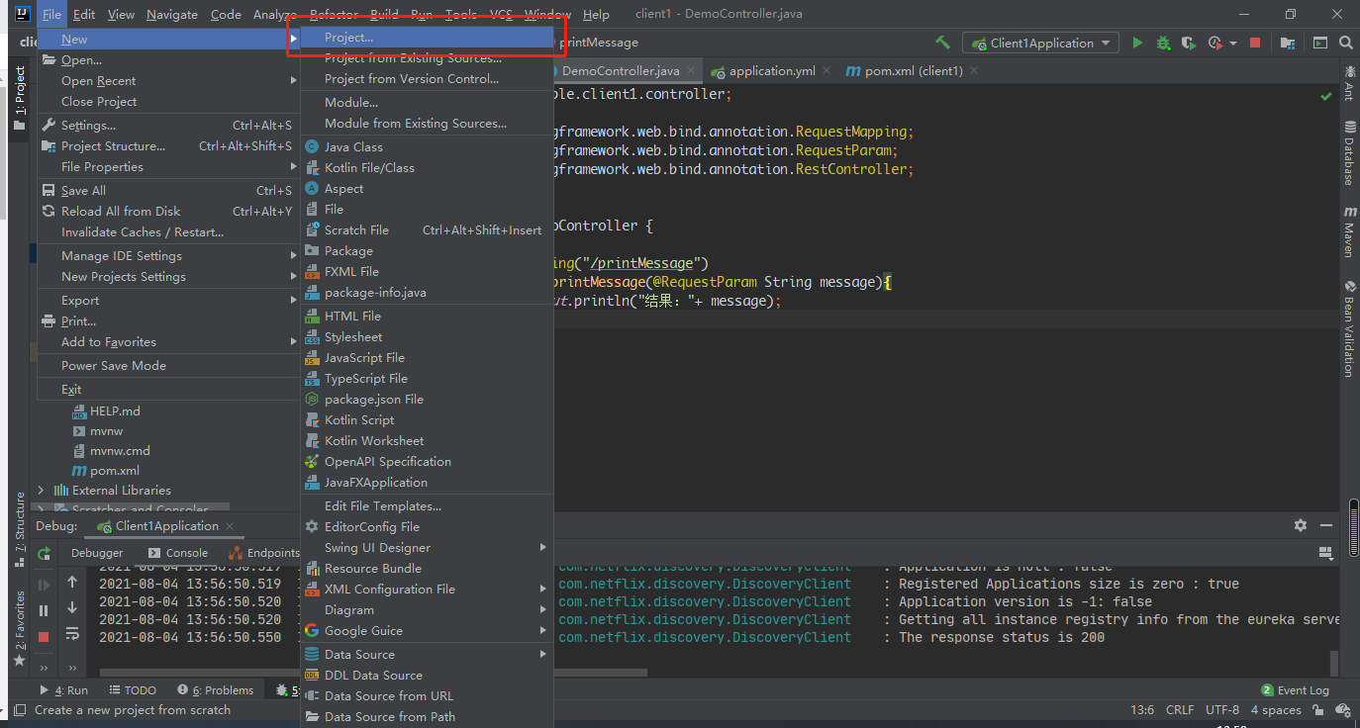Expand the Open Recent submenu

[168, 81]
